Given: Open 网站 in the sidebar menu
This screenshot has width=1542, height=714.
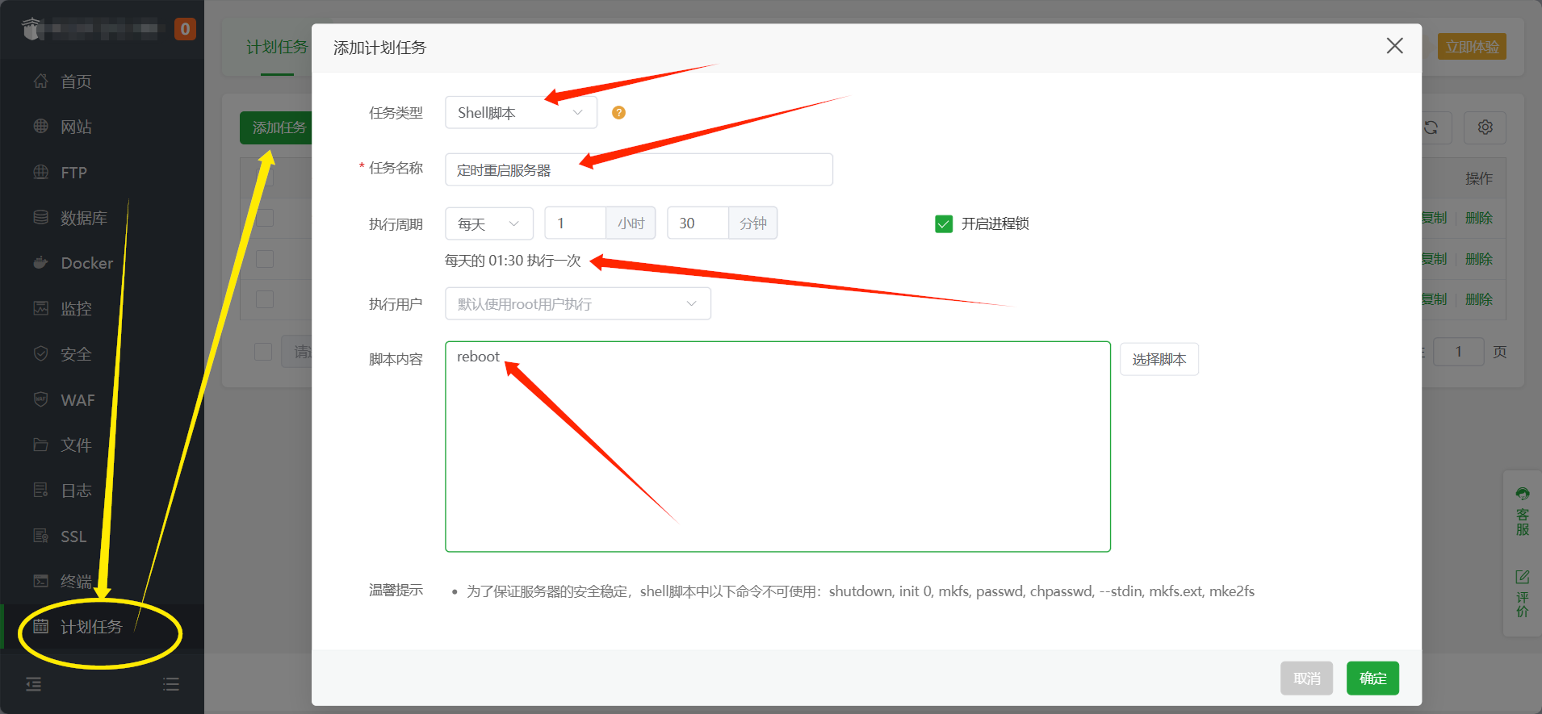Looking at the screenshot, I should (76, 127).
